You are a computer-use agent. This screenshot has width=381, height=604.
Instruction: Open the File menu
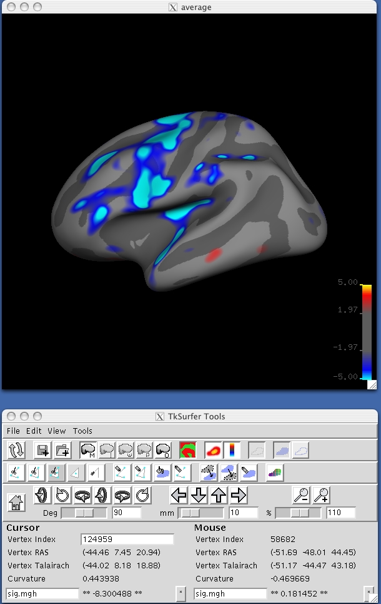pyautogui.click(x=13, y=431)
